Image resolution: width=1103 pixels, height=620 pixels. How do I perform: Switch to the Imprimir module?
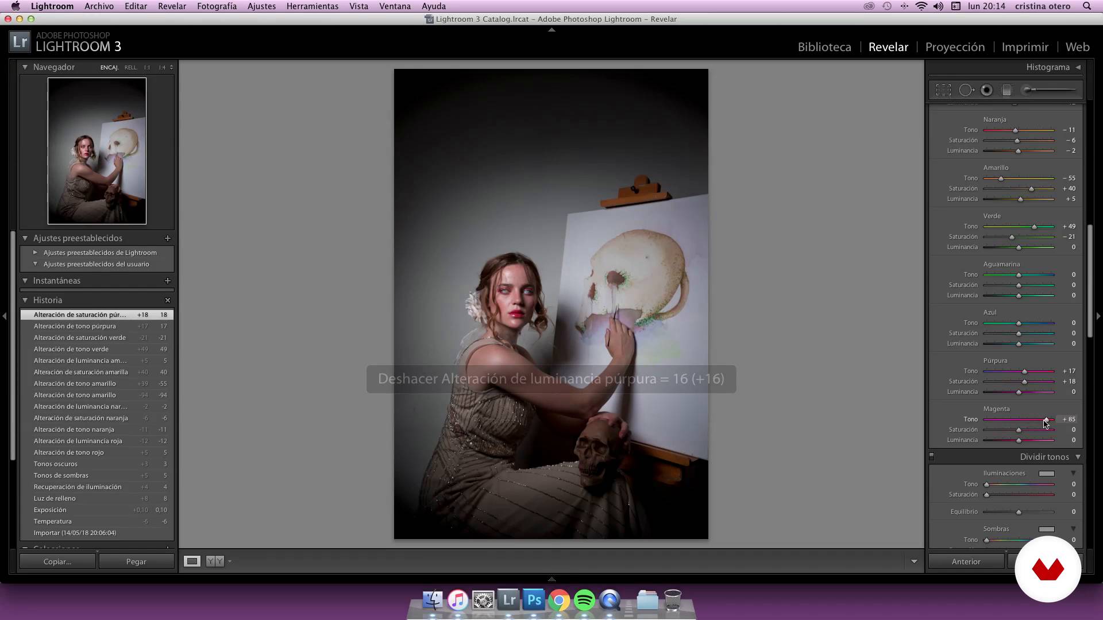tap(1025, 47)
